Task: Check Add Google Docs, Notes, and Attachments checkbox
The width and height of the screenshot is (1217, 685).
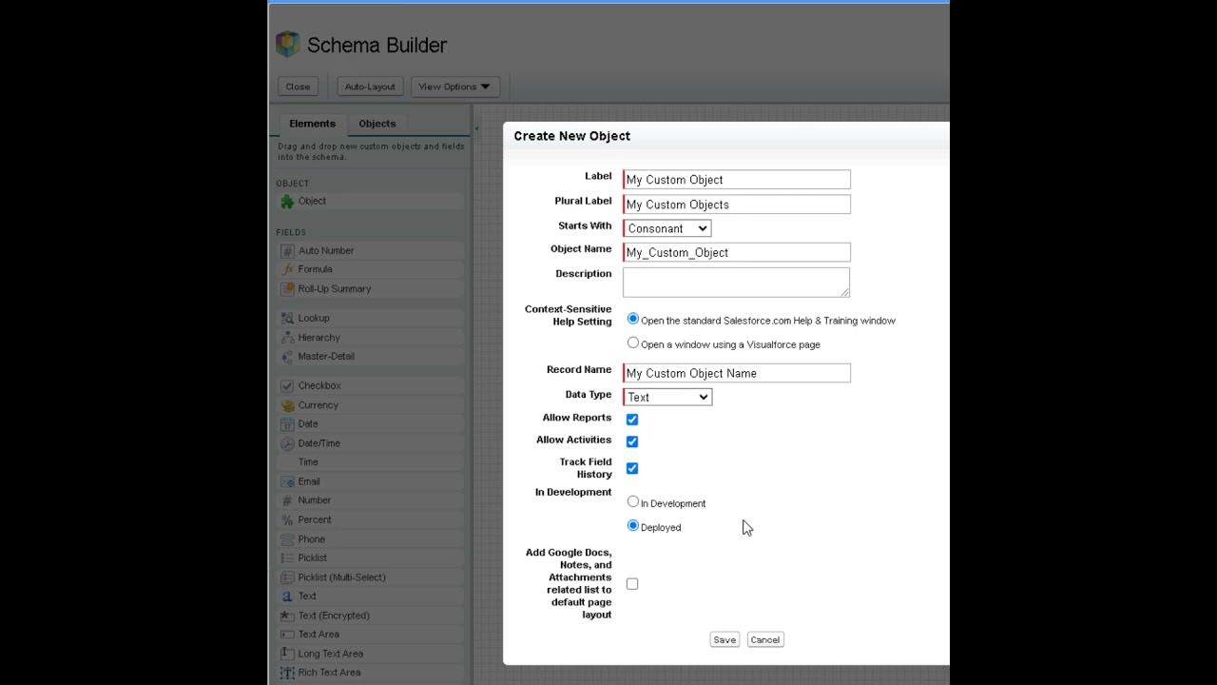Action: [632, 583]
